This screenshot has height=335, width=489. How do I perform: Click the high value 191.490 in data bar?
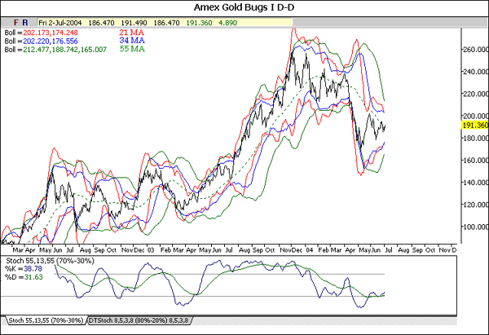tap(134, 23)
